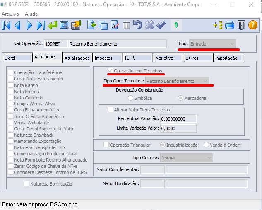The image size is (262, 210).
Task: Enable Gerar Devol Somente de Valor
Action: 11,129
